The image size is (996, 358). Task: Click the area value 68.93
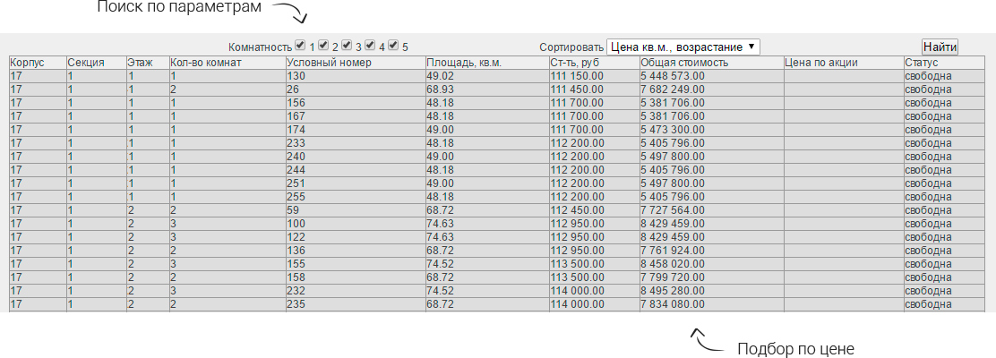pyautogui.click(x=441, y=89)
